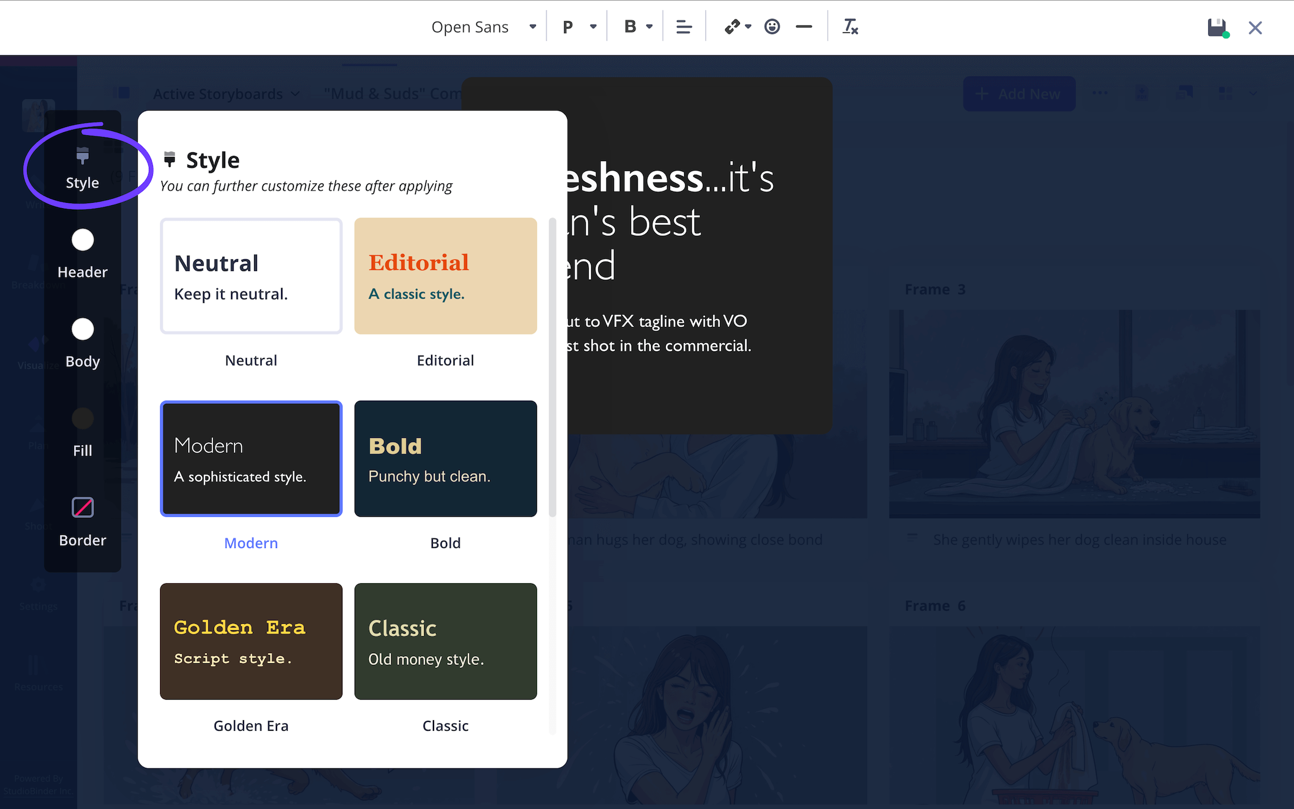Click the Header color swatch
The width and height of the screenshot is (1294, 809).
[x=82, y=240]
